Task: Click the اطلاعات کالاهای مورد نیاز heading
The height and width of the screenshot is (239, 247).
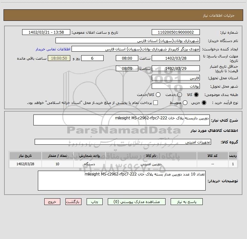Action: [214, 131]
